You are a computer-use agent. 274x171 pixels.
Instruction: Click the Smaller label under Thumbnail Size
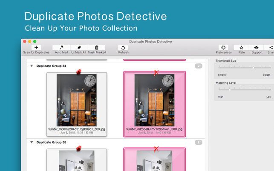pos(222,75)
